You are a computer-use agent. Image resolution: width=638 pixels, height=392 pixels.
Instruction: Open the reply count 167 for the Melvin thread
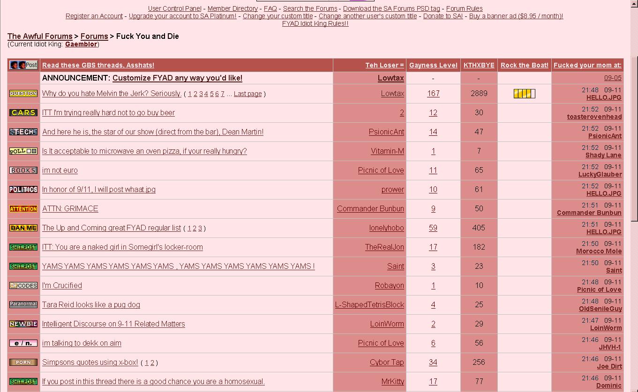433,94
